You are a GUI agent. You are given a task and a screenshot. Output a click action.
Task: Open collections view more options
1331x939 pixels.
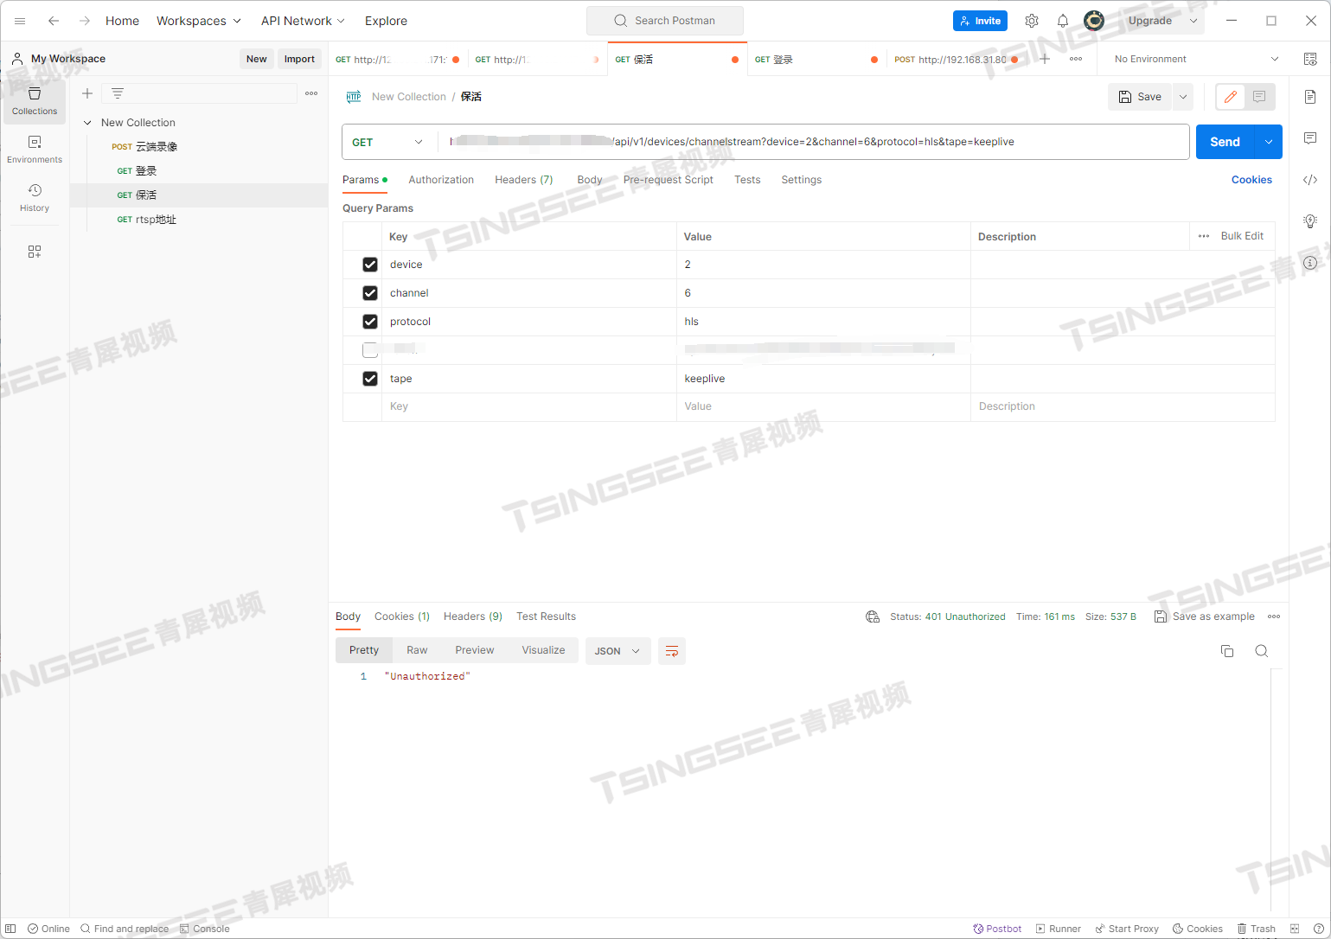[311, 93]
